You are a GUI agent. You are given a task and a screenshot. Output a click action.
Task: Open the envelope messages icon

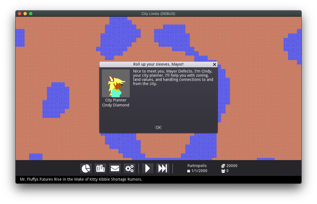click(115, 168)
